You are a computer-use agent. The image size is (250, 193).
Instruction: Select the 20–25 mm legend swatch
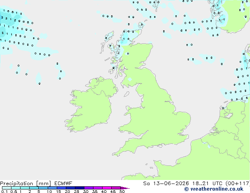click(x=71, y=188)
